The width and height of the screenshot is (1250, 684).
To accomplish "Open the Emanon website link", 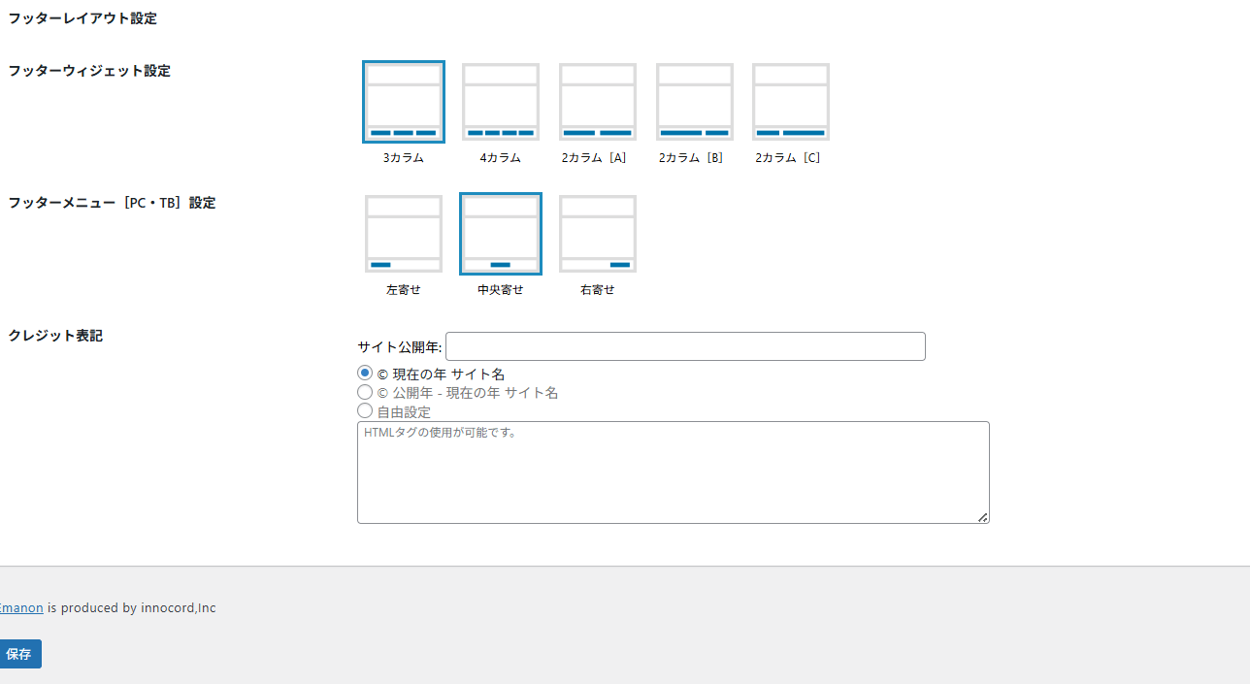I will coord(21,607).
